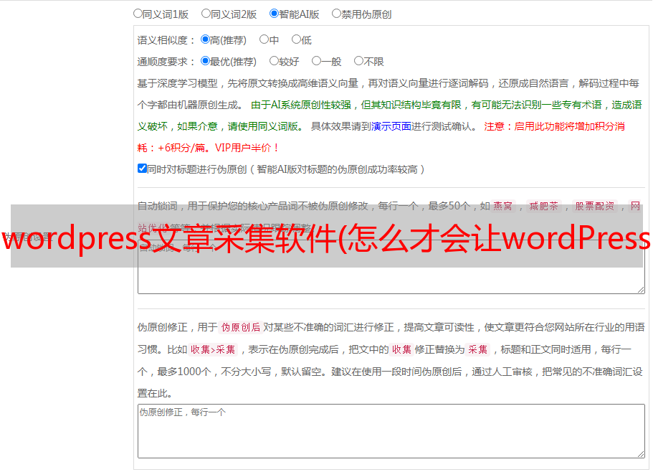Select 禁用伪原创 radio option
The height and width of the screenshot is (472, 653).
click(336, 14)
